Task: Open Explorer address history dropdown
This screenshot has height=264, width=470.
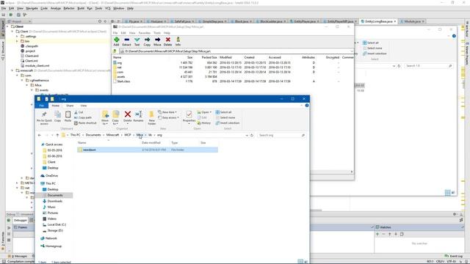Action: [x=247, y=135]
